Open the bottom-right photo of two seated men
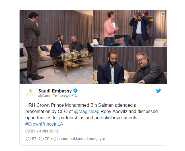Screen dimensions: 185x151 click(x=130, y=65)
